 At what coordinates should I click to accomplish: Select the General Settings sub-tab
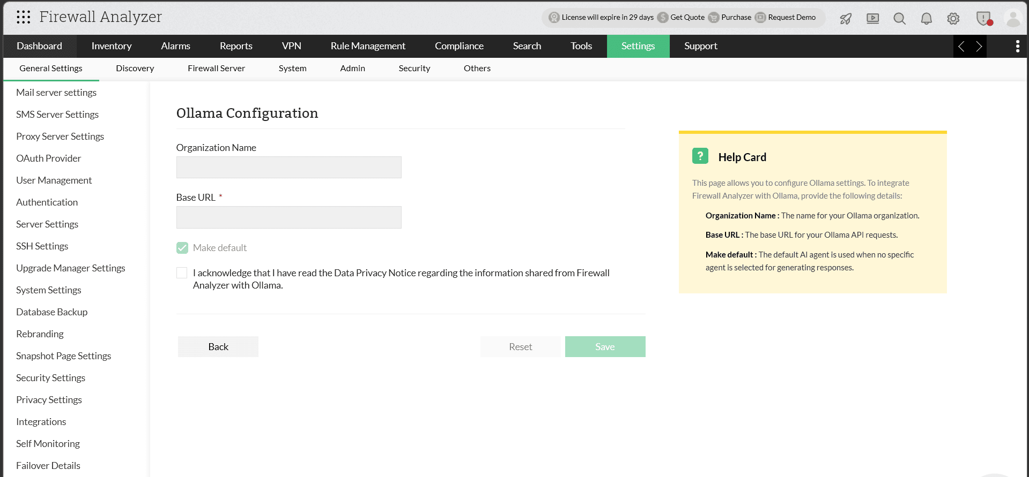51,69
